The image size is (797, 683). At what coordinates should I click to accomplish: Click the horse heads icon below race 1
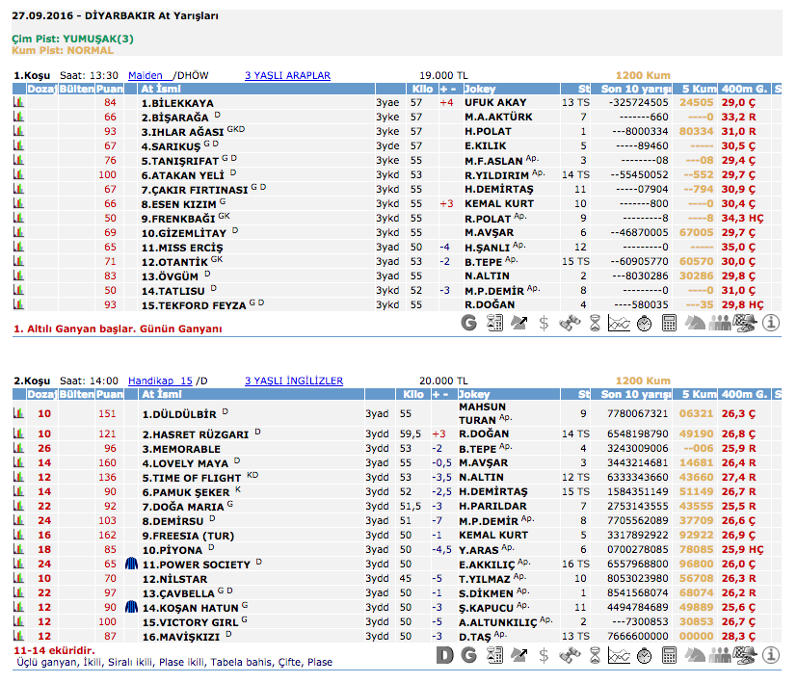[x=694, y=323]
